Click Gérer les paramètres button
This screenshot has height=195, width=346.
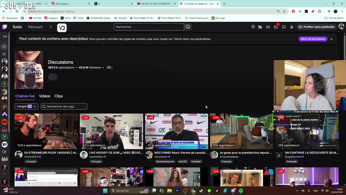click(x=313, y=39)
